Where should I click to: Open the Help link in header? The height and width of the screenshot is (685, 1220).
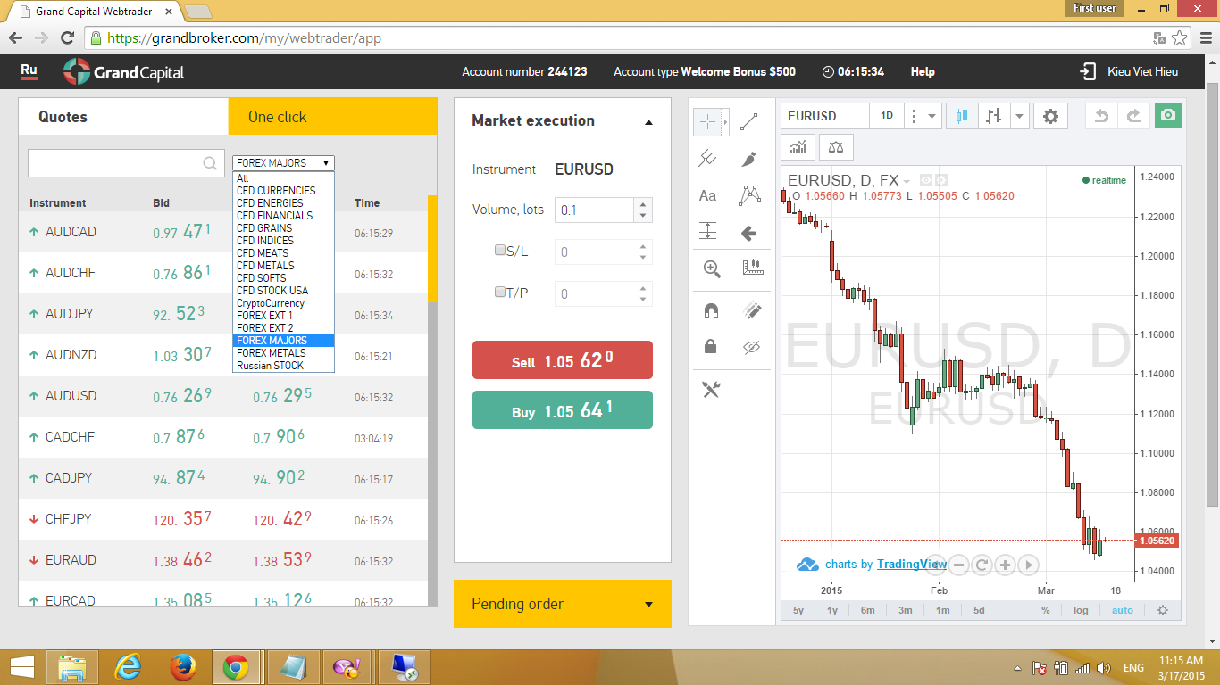(x=923, y=71)
